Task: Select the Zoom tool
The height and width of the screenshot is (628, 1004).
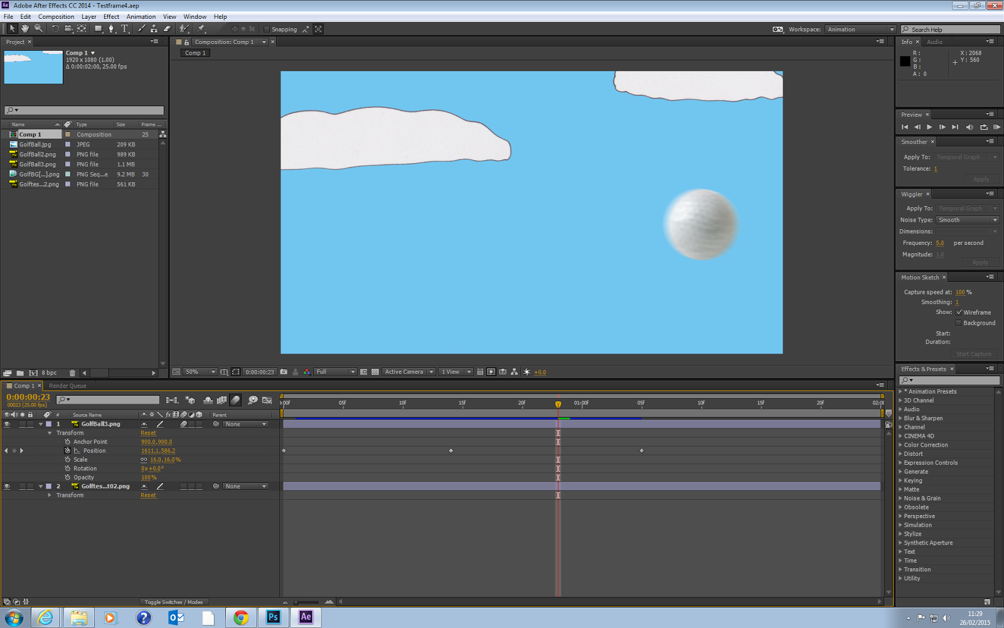Action: (x=37, y=29)
